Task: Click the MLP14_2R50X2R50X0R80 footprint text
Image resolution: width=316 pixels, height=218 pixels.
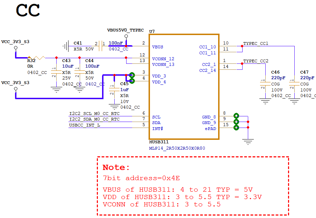Action: [177, 148]
